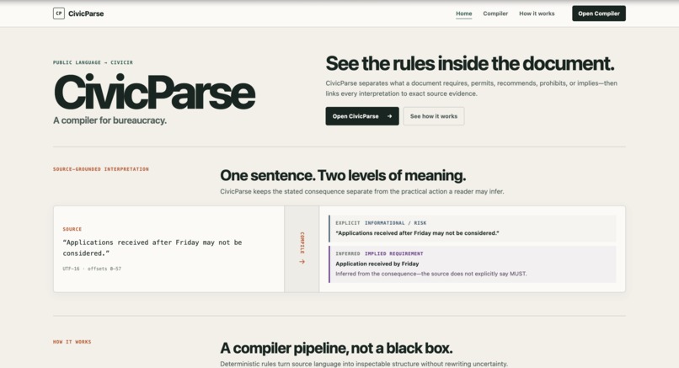The height and width of the screenshot is (368, 679).
Task: Click 'One sentence. Two levels of meaning.' heading
Action: (x=343, y=175)
